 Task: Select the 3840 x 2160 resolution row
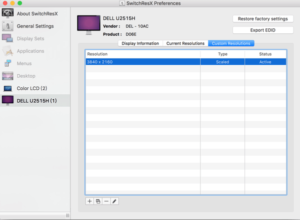pos(186,62)
